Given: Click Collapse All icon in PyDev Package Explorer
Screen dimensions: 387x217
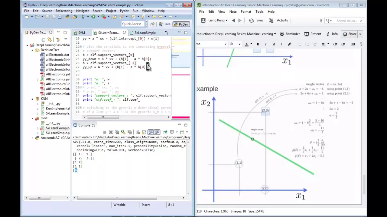Looking at the screenshot, I should point(43,39).
